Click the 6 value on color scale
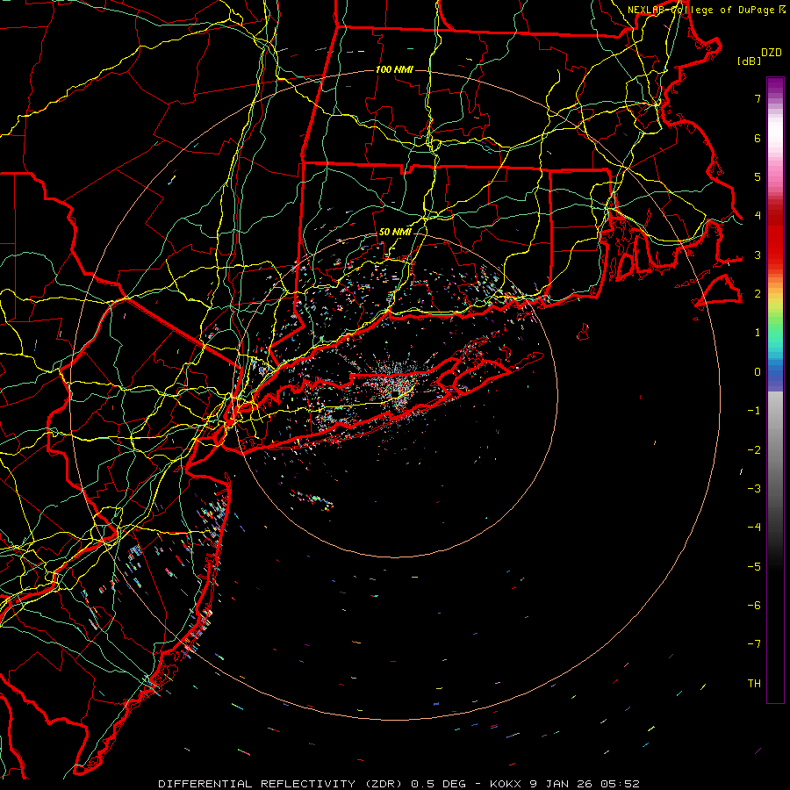The image size is (790, 790). [758, 138]
